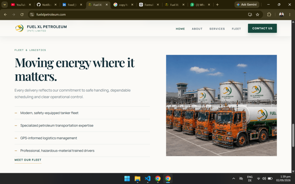Click the cloud sync tray icon
This screenshot has height=184, width=295.
[x=241, y=178]
